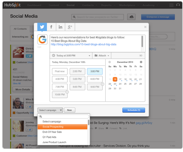Choose End-Of-Year Sale campaign
This screenshot has height=152, width=183.
click(x=62, y=132)
